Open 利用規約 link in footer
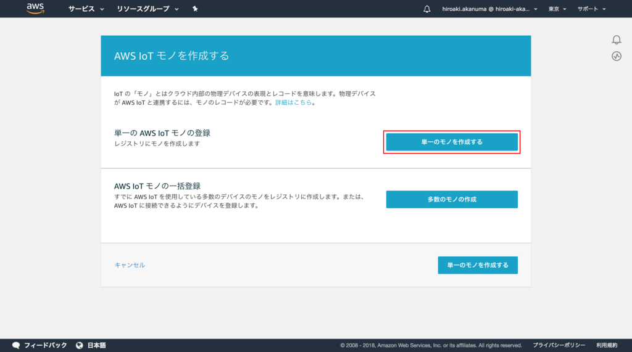Viewport: 632px width, 352px height. (607, 345)
